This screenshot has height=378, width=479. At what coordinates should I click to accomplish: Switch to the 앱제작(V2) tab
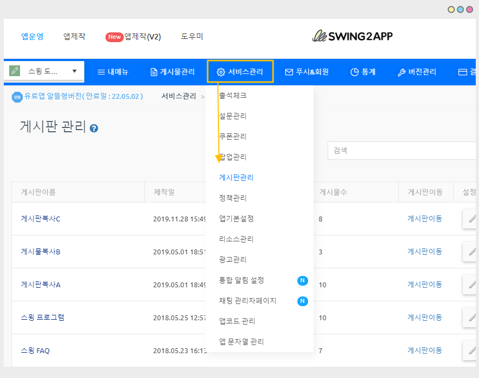click(x=133, y=37)
